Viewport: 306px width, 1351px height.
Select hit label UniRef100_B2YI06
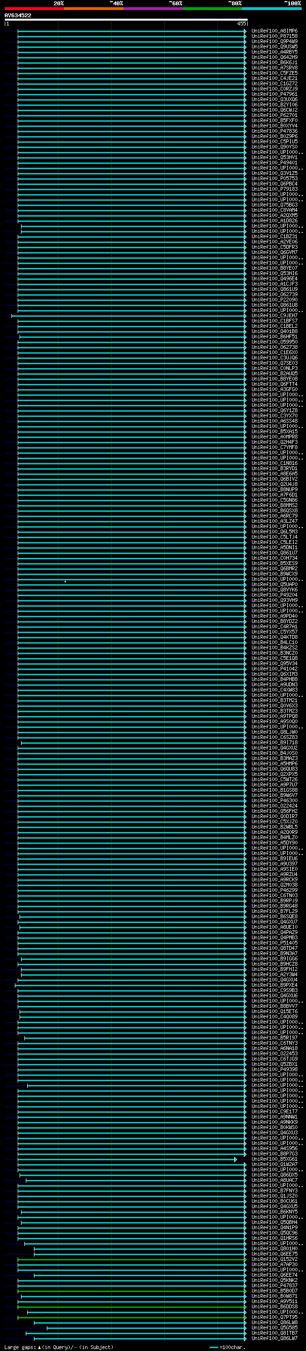click(x=274, y=105)
